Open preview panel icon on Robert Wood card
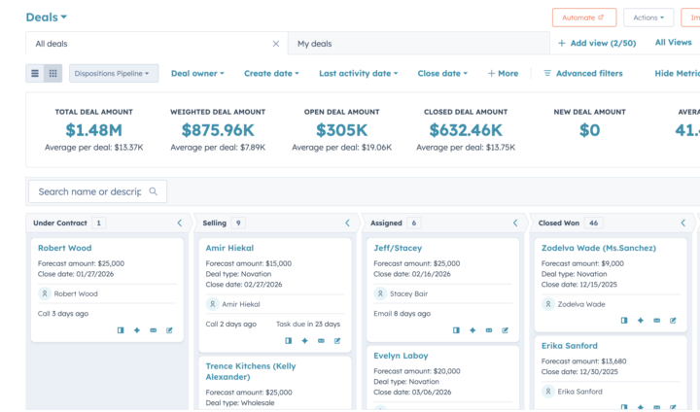Screen dimensions: 700x412 click(121, 330)
